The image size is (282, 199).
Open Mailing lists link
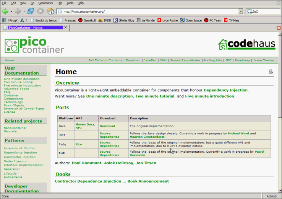click(x=213, y=60)
